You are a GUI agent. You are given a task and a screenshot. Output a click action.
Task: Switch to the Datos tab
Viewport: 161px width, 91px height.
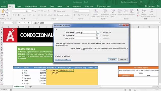pyautogui.click(x=52, y=6)
